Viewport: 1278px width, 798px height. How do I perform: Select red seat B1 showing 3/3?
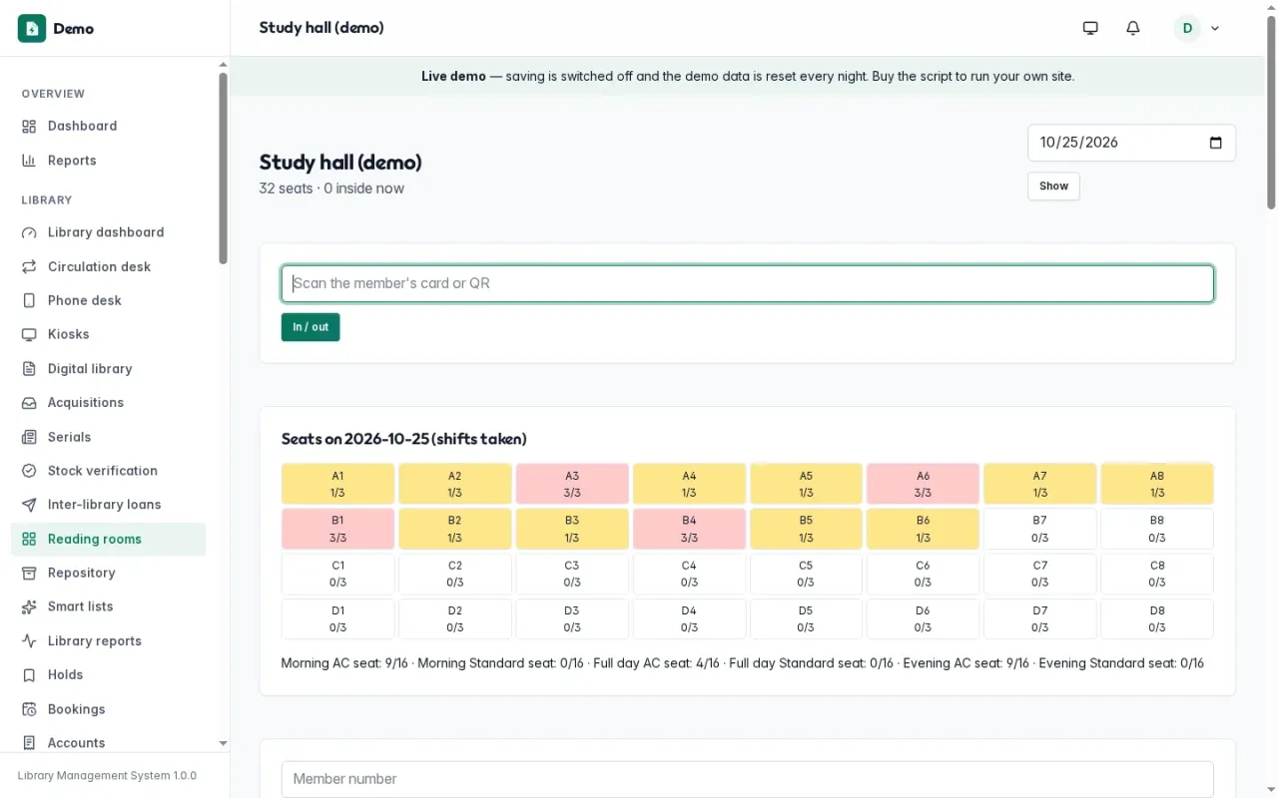point(338,529)
